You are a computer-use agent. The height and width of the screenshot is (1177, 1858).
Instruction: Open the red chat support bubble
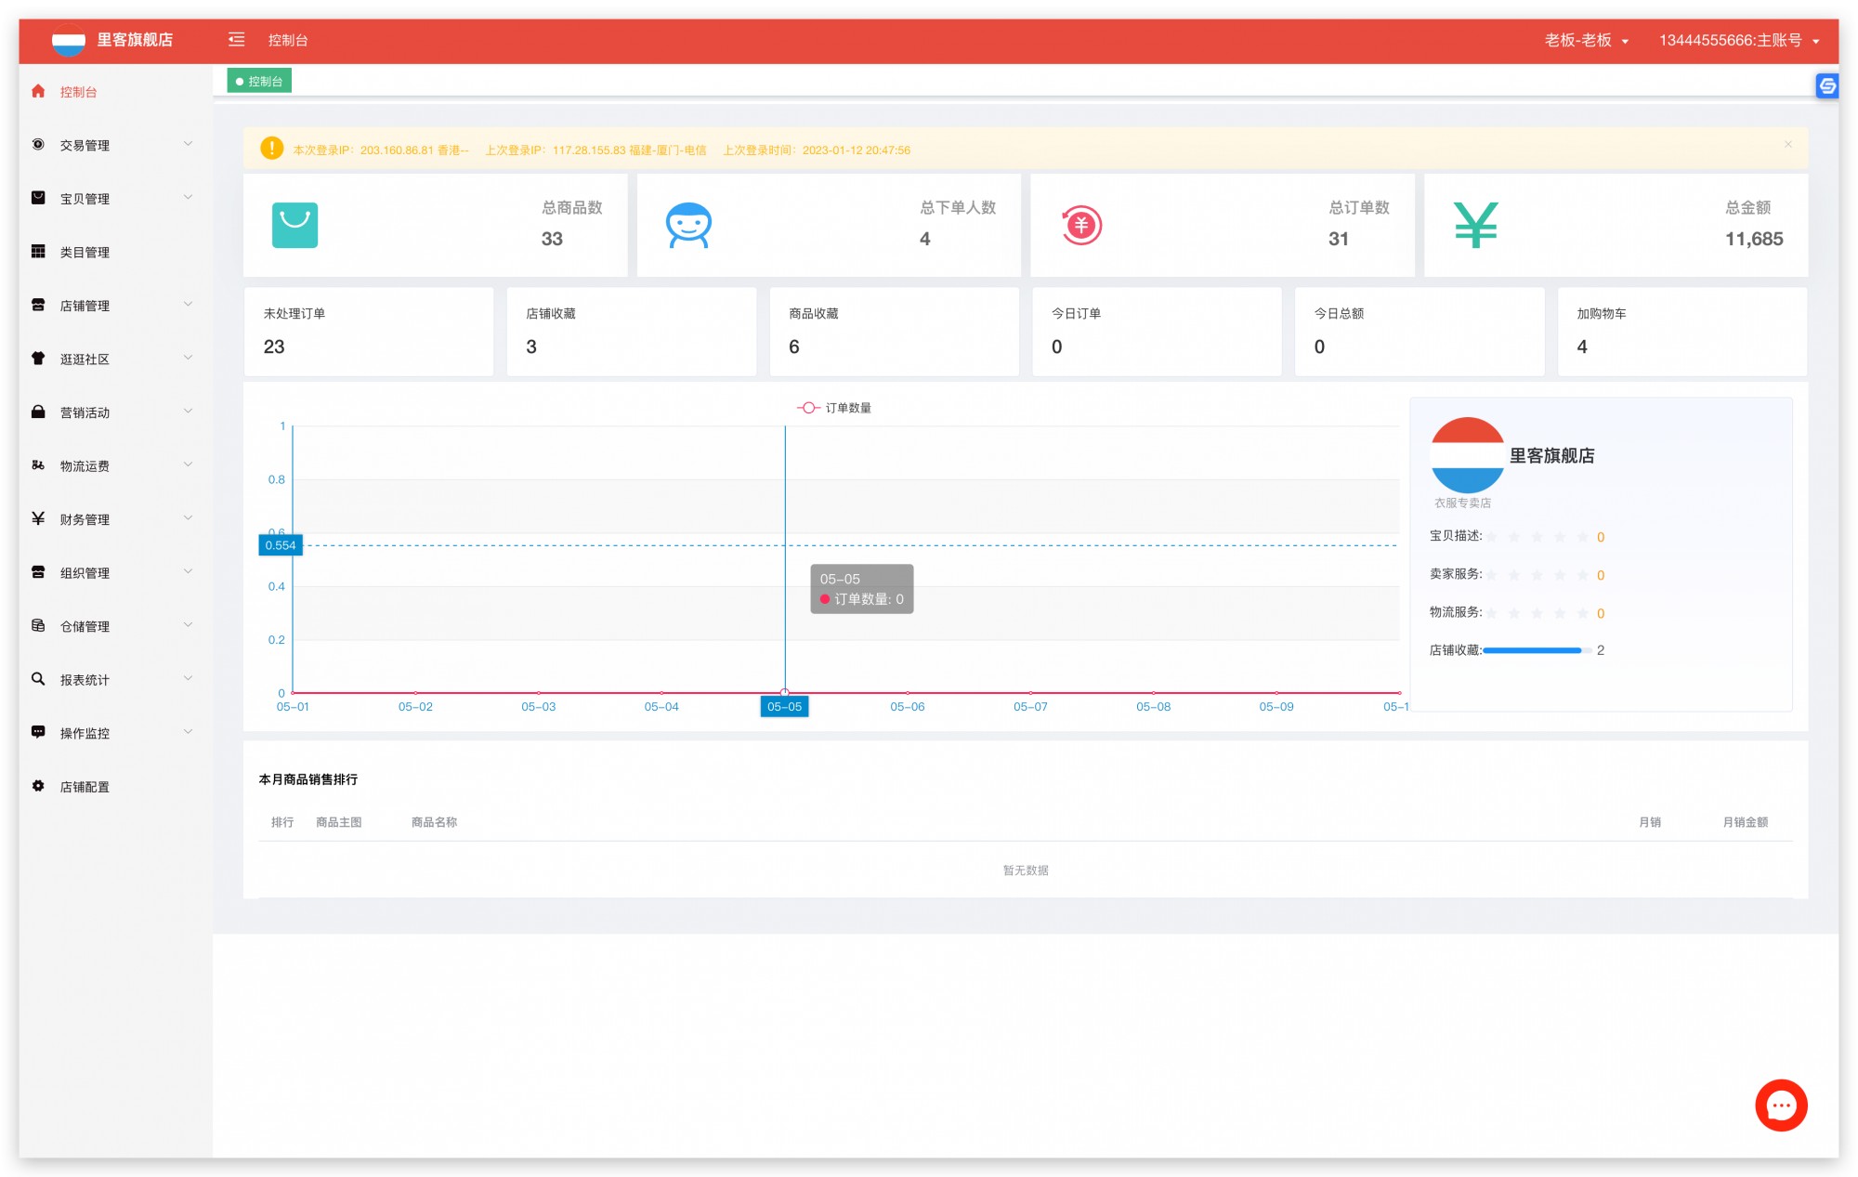tap(1780, 1105)
